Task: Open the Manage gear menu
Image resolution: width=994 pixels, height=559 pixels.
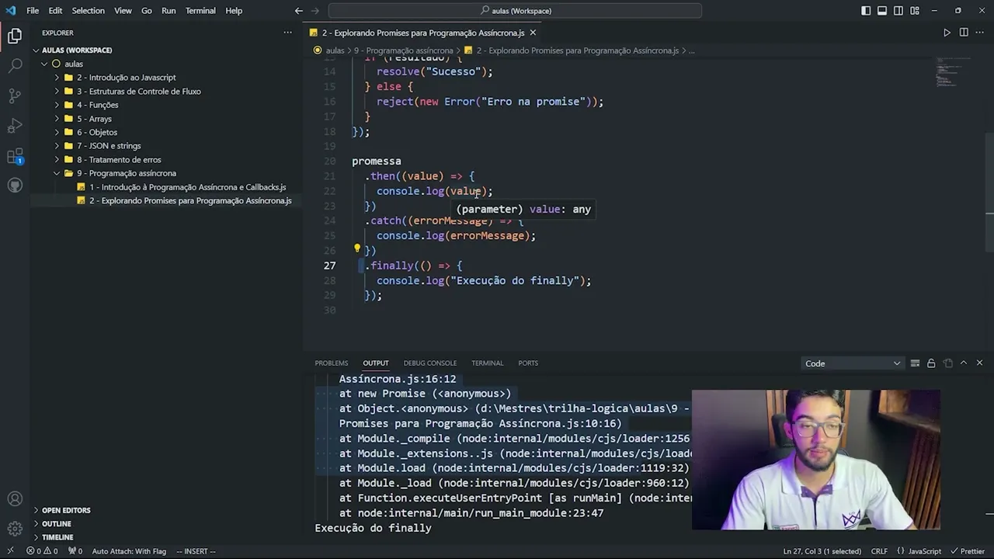Action: point(15,529)
